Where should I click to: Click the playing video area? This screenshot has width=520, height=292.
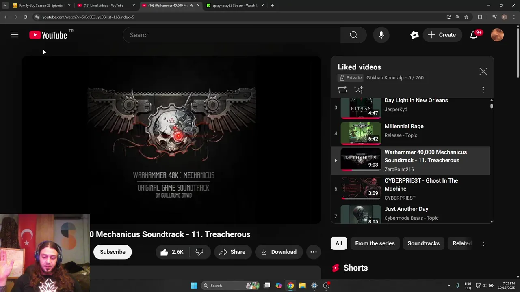[171, 140]
